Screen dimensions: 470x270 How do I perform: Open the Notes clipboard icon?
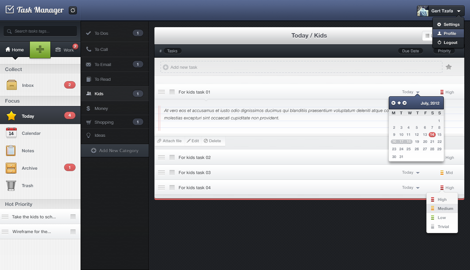point(11,151)
